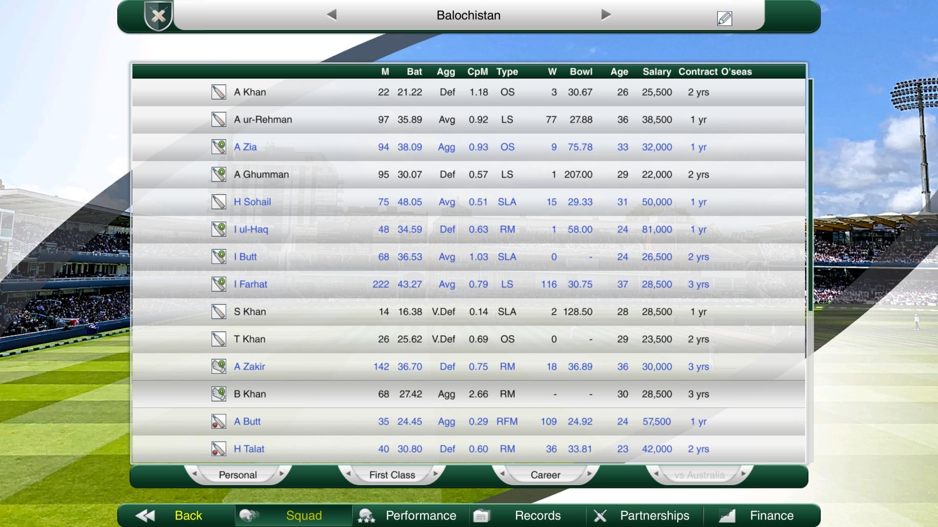938x527 pixels.
Task: Click the bat role icon for A Khan
Action: point(219,92)
